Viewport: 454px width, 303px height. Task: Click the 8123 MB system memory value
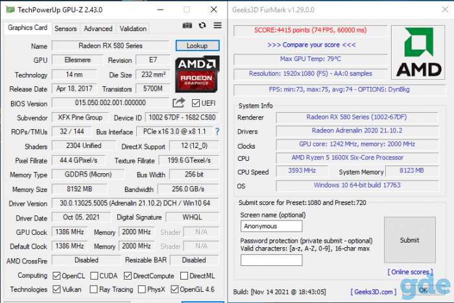click(412, 171)
